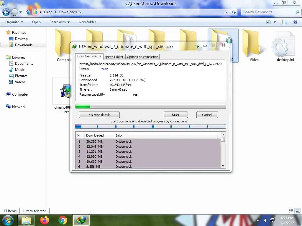Click the Downloaded column header

99,135
